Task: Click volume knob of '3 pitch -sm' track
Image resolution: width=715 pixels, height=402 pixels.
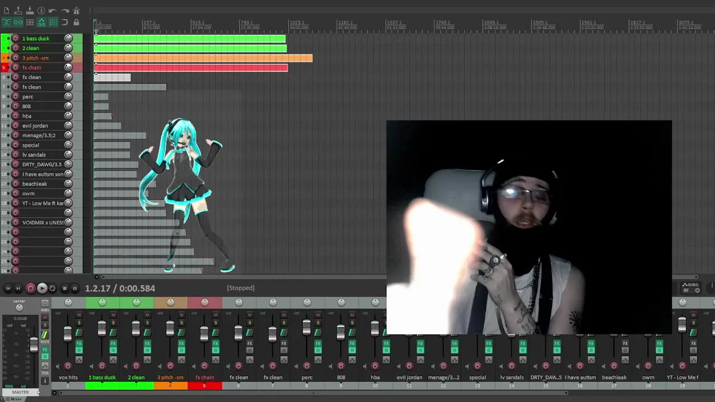Action: point(68,58)
